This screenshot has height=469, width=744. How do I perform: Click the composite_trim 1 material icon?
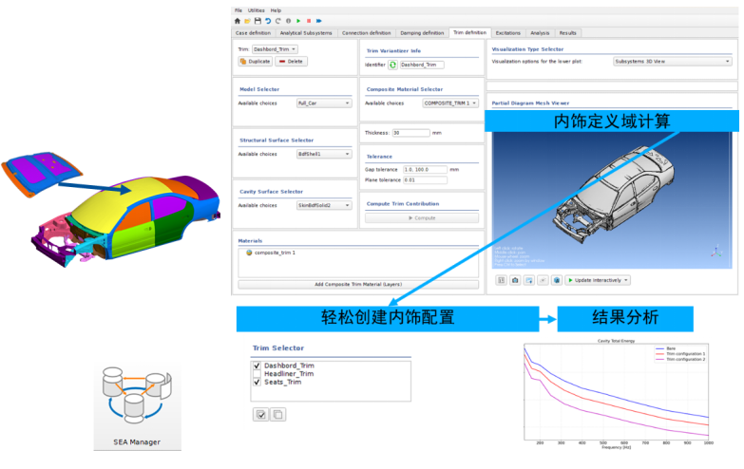[x=249, y=253]
